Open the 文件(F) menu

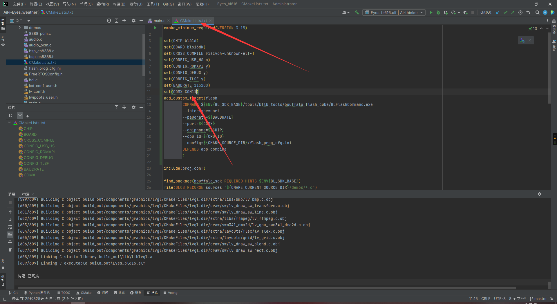[x=19, y=4]
